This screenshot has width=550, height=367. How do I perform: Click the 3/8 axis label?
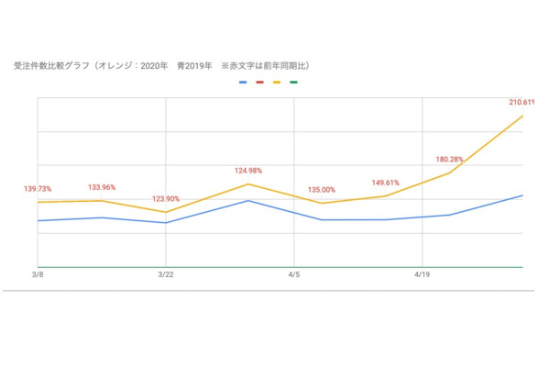pos(38,273)
